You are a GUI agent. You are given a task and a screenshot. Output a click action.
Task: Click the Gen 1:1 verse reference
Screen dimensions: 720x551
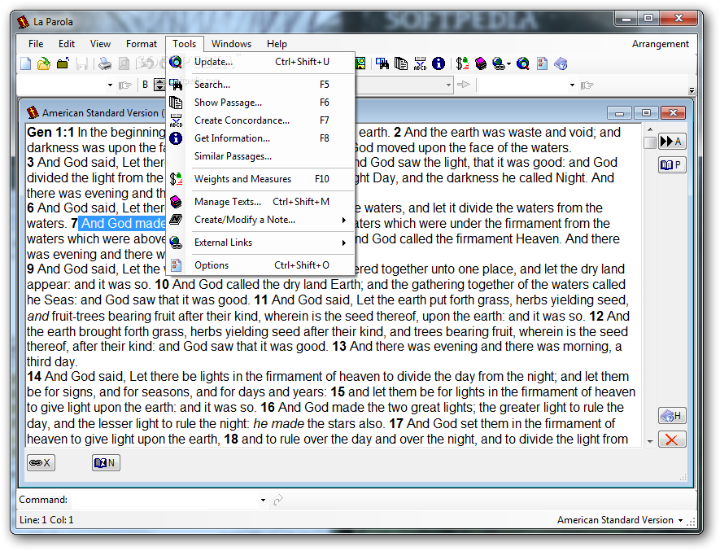pos(50,133)
